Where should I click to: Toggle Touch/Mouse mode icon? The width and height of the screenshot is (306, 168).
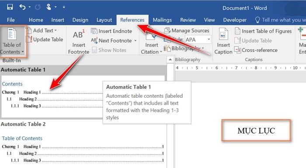tap(49, 7)
